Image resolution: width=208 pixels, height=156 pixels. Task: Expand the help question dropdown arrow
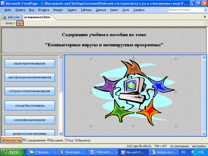point(205,10)
